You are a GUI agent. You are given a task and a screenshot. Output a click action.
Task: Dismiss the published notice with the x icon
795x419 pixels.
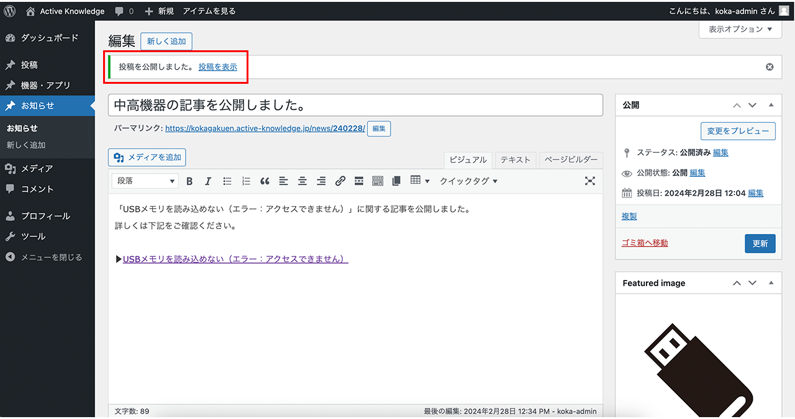point(770,67)
